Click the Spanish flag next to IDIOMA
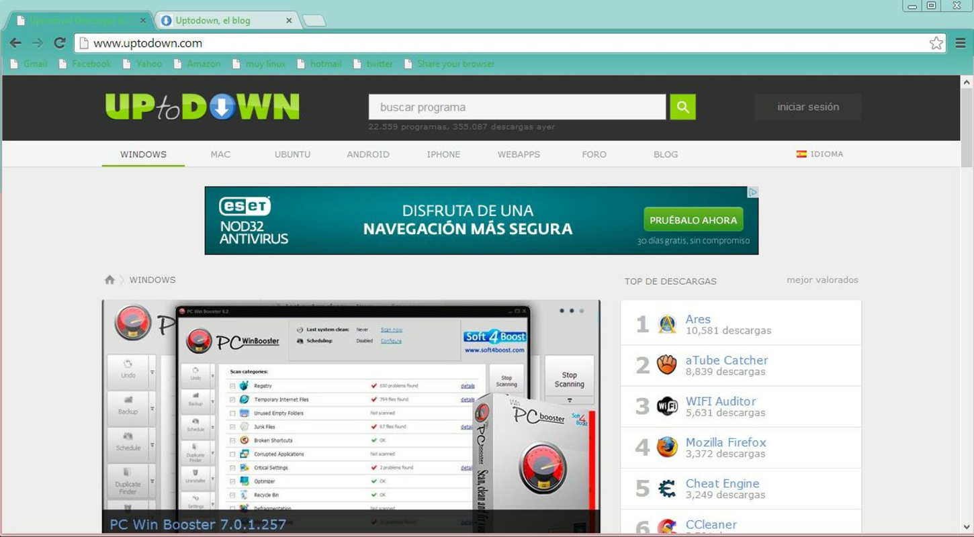The width and height of the screenshot is (974, 537). [x=801, y=154]
